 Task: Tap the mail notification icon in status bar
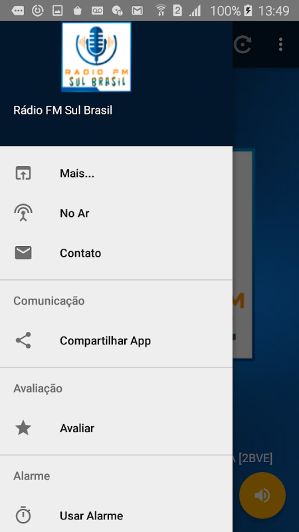[138, 11]
